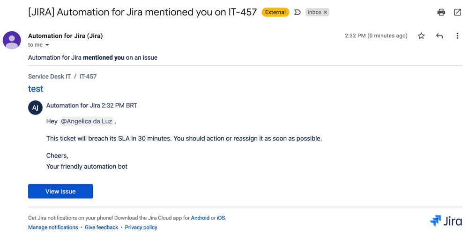Click the SLA breach warning sentence
This screenshot has width=468, height=241.
184,139
